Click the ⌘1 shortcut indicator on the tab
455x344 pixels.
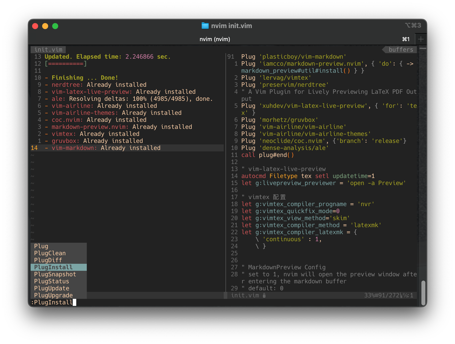(406, 39)
